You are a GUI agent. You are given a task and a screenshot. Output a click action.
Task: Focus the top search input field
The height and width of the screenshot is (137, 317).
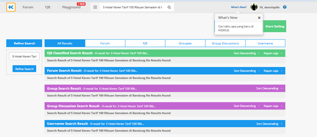click(132, 7)
